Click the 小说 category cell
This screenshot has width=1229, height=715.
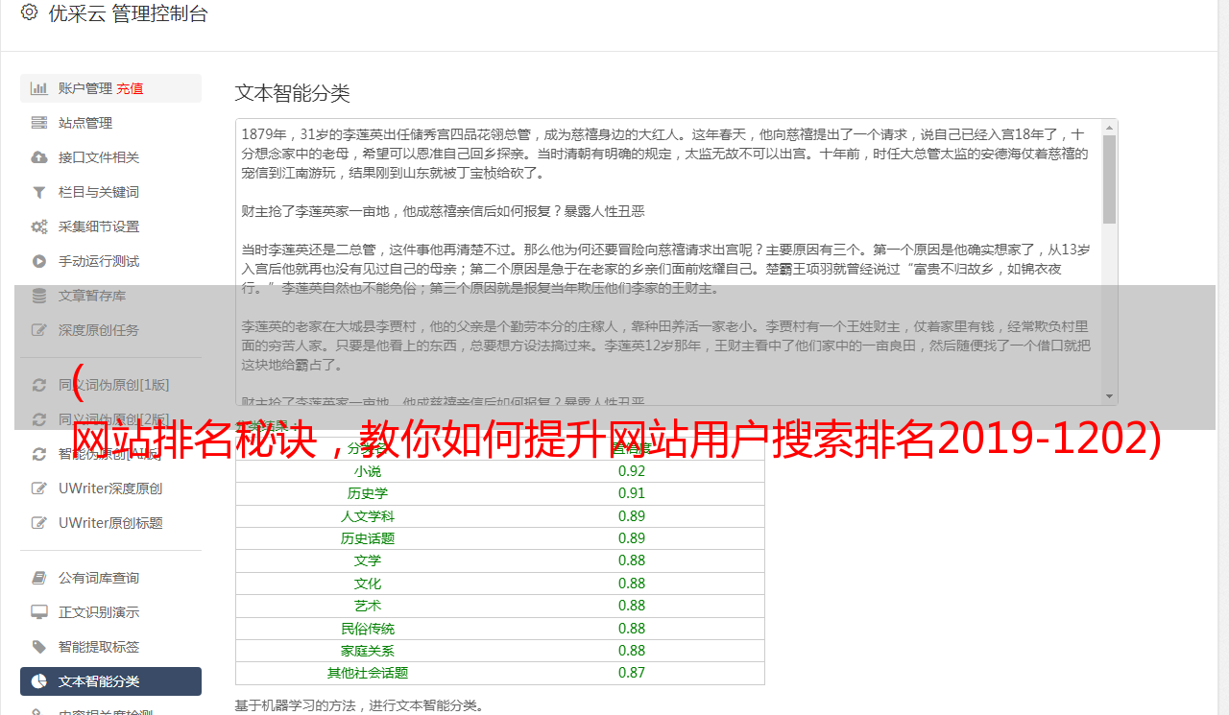click(x=368, y=471)
